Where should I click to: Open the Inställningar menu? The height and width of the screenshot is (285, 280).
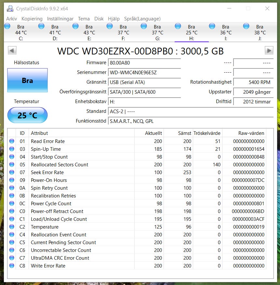coord(60,19)
